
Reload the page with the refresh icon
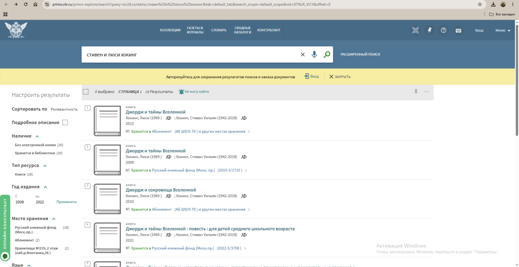tap(26, 4)
